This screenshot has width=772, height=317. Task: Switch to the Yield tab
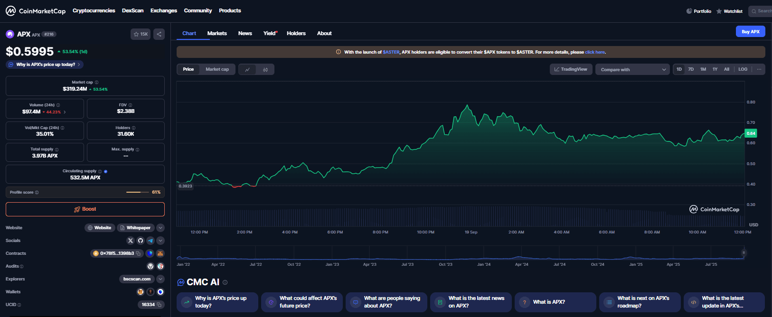pyautogui.click(x=270, y=33)
